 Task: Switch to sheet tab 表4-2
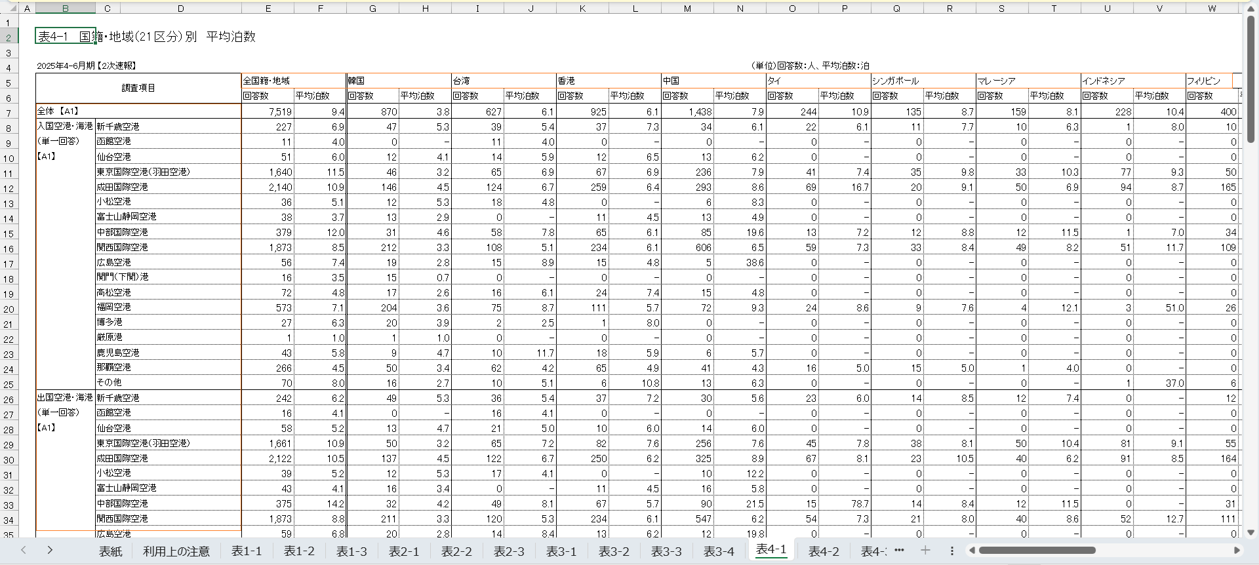824,551
